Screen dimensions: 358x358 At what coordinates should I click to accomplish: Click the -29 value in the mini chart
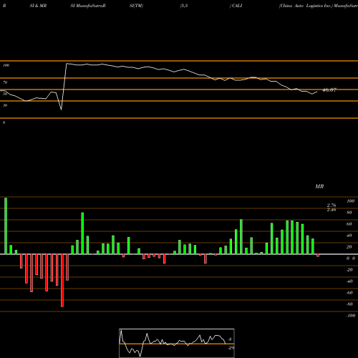click(231, 348)
